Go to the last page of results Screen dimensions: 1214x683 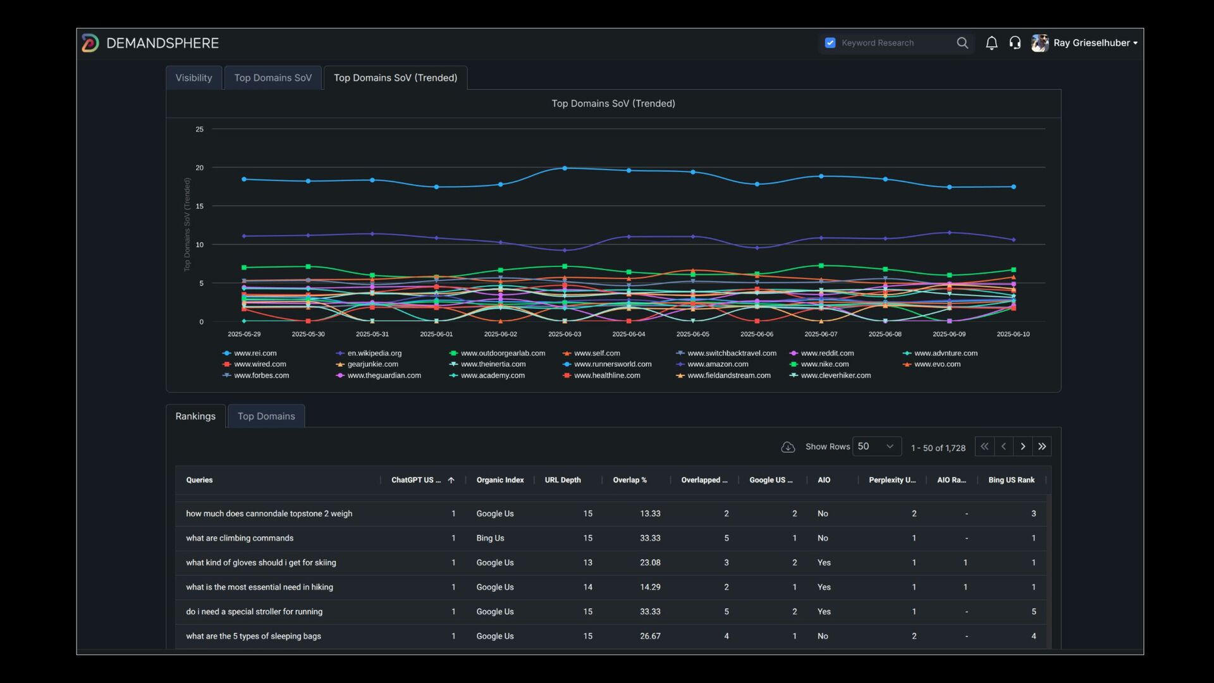1042,446
